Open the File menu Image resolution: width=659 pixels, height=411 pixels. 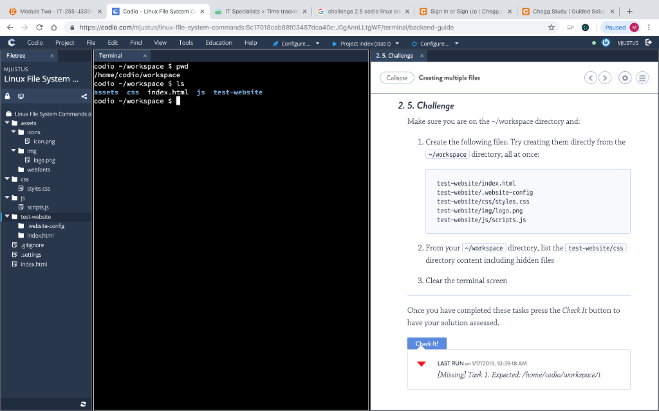click(91, 43)
